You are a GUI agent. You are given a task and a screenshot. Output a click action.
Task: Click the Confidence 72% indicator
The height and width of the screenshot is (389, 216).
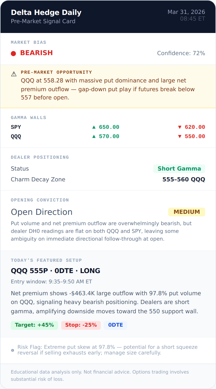(181, 53)
